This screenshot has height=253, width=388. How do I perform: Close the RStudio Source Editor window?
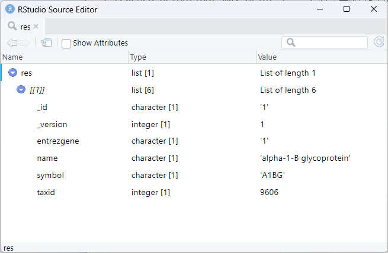click(374, 9)
